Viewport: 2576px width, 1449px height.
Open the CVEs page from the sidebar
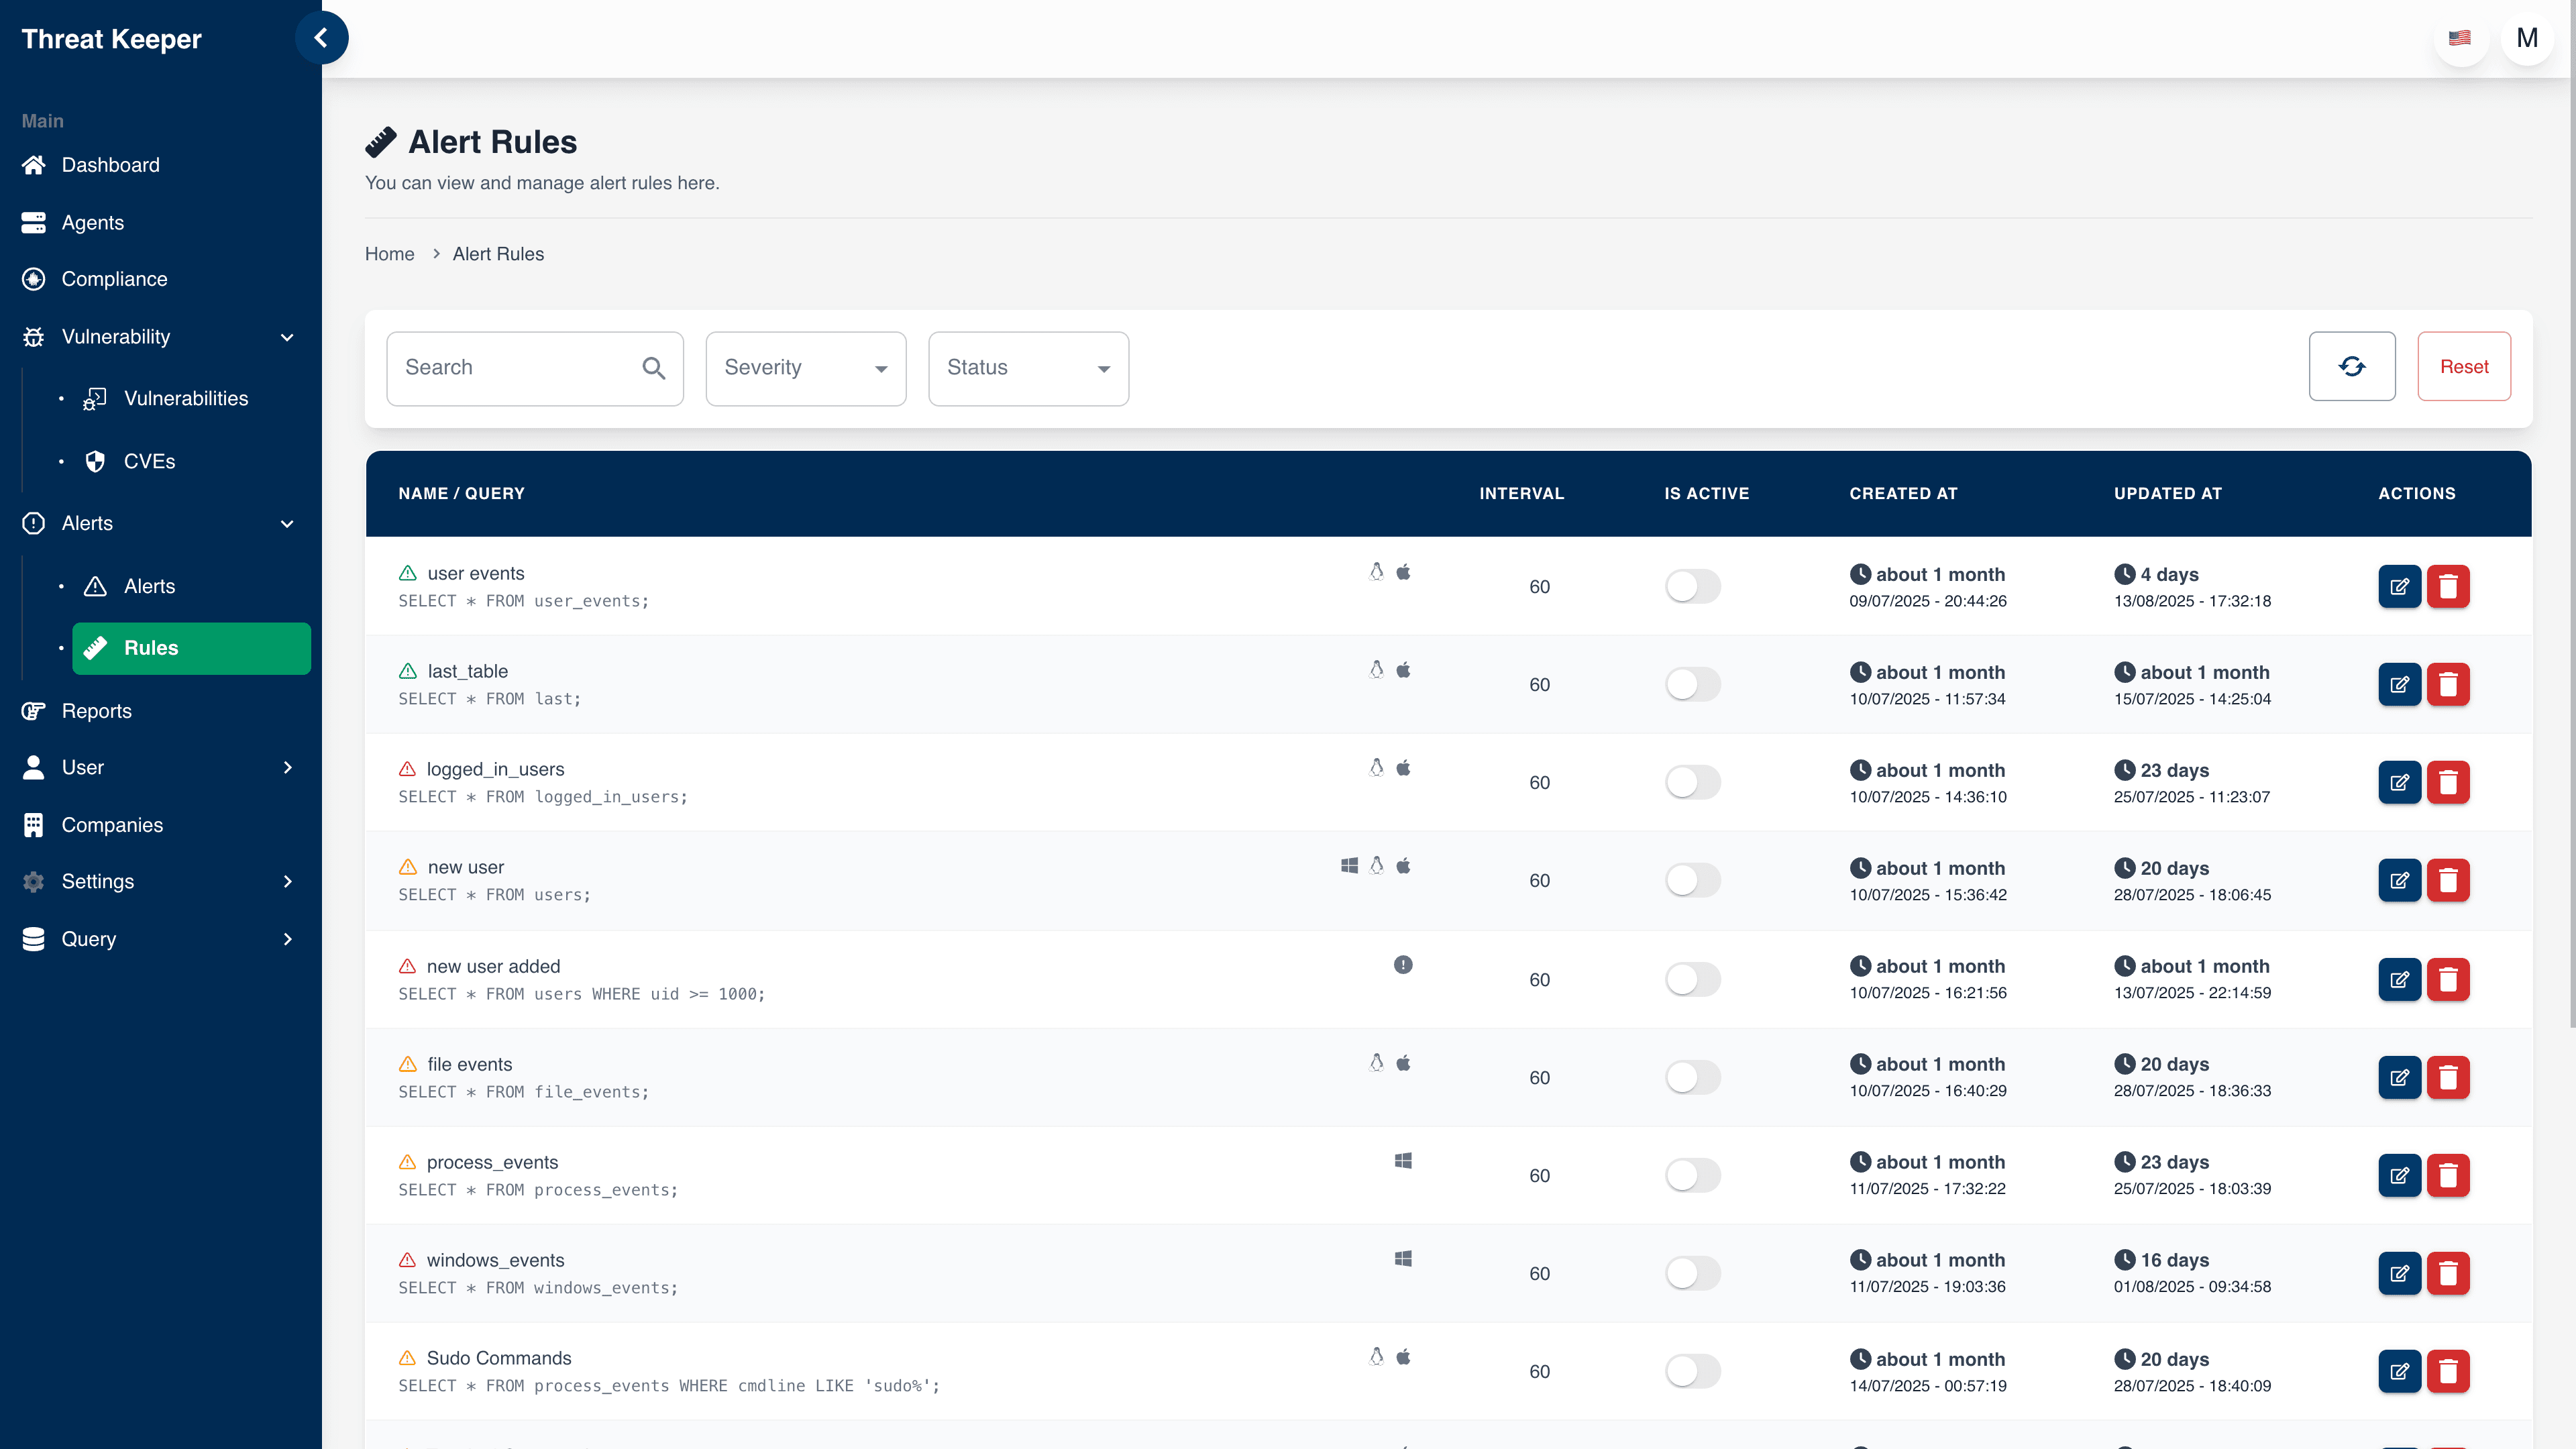(x=151, y=461)
